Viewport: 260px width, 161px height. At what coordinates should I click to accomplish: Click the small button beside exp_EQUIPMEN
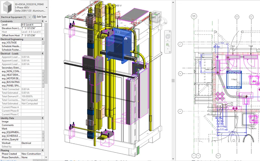(x=43, y=132)
